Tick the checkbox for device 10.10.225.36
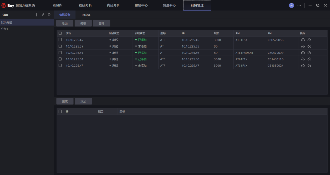This screenshot has width=330, height=175. [60, 53]
